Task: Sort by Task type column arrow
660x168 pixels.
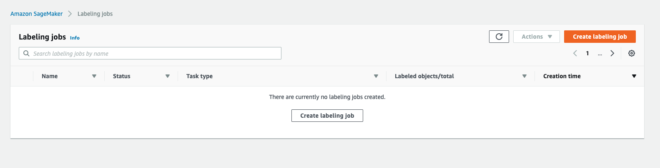Action: [376, 76]
